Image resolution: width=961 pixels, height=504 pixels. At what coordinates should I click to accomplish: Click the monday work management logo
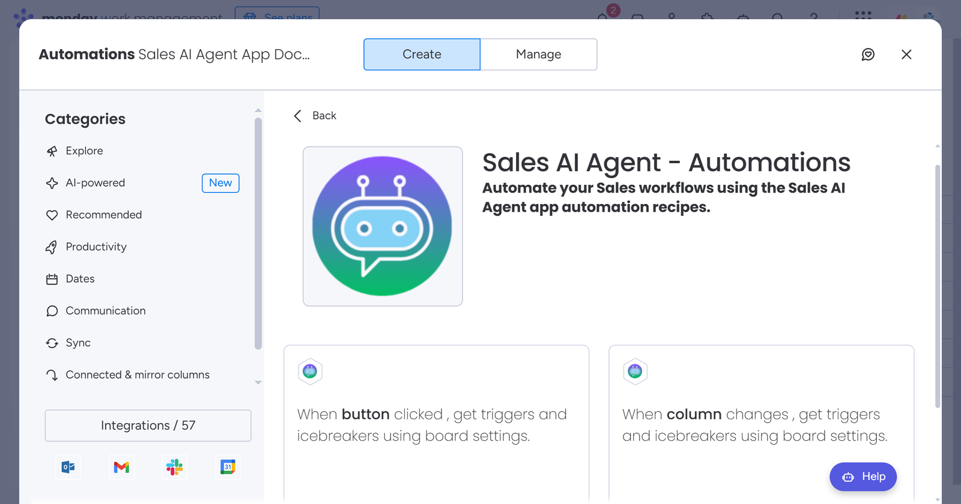(119, 16)
